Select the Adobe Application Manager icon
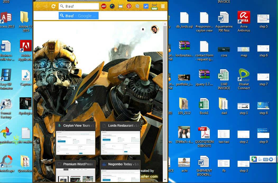The image size is (278, 183). point(25,51)
